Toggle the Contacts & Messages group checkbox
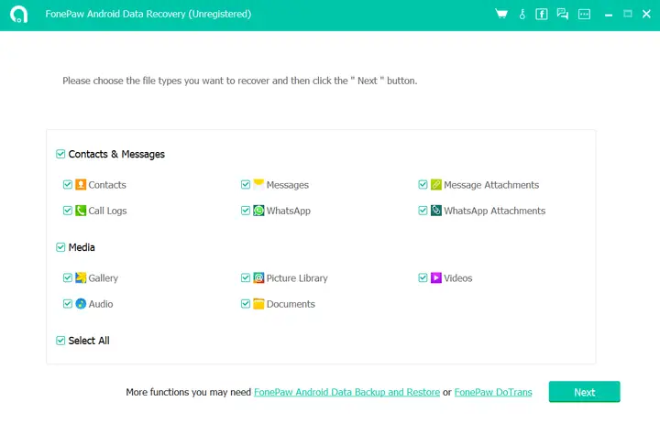 point(60,155)
